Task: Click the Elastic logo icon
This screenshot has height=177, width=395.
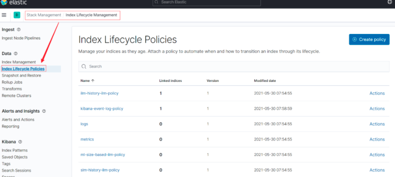Action: 4,2
